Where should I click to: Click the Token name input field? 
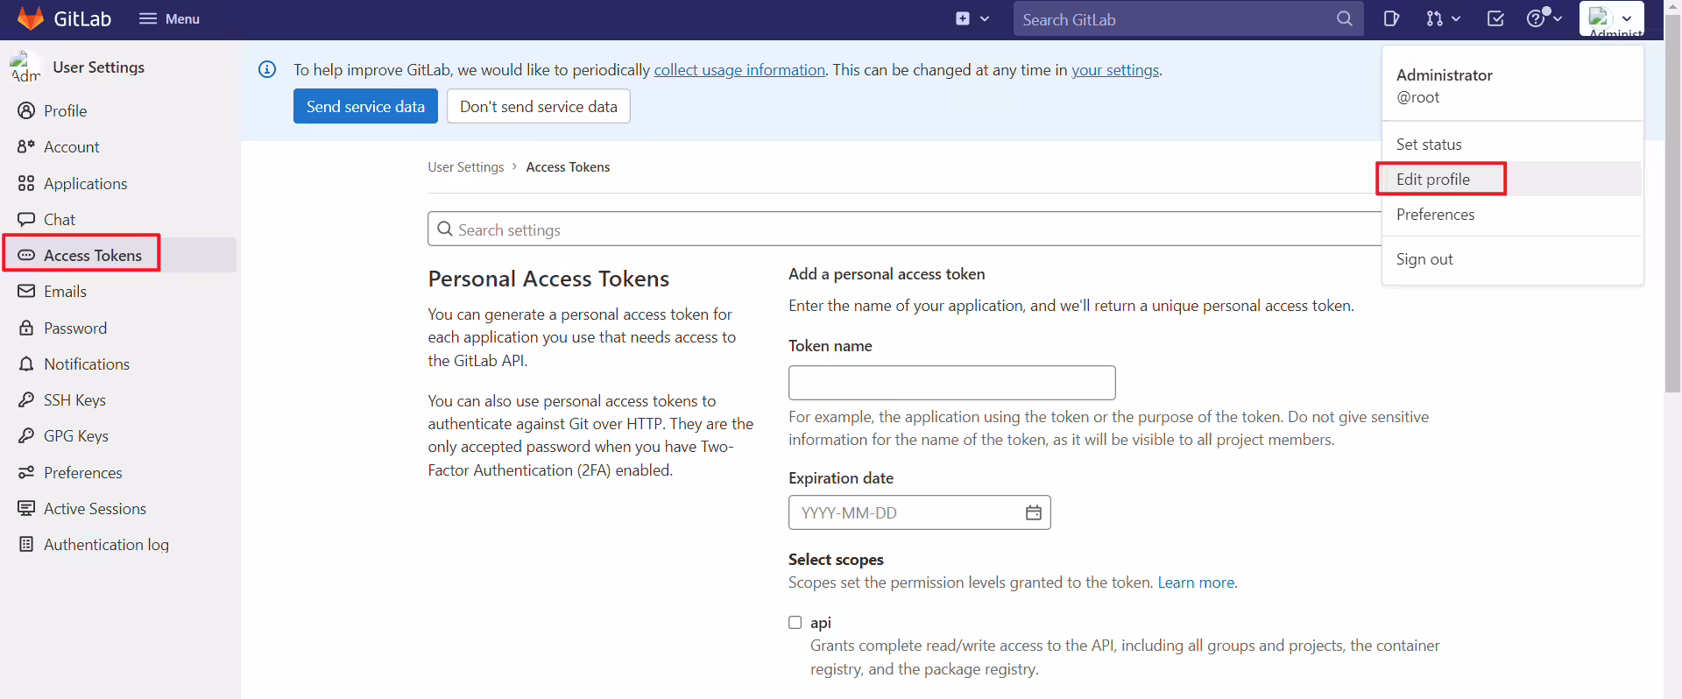click(x=952, y=383)
